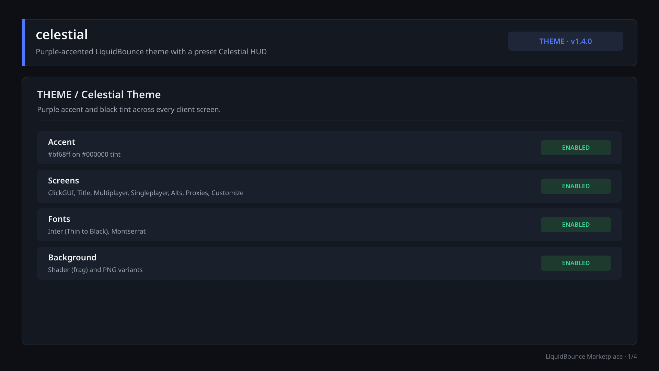
Task: Click the Purple-accented LiquidBounce theme description
Action: (151, 52)
